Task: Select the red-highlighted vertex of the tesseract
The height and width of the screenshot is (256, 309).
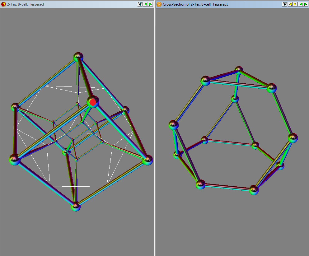Action: [93, 102]
